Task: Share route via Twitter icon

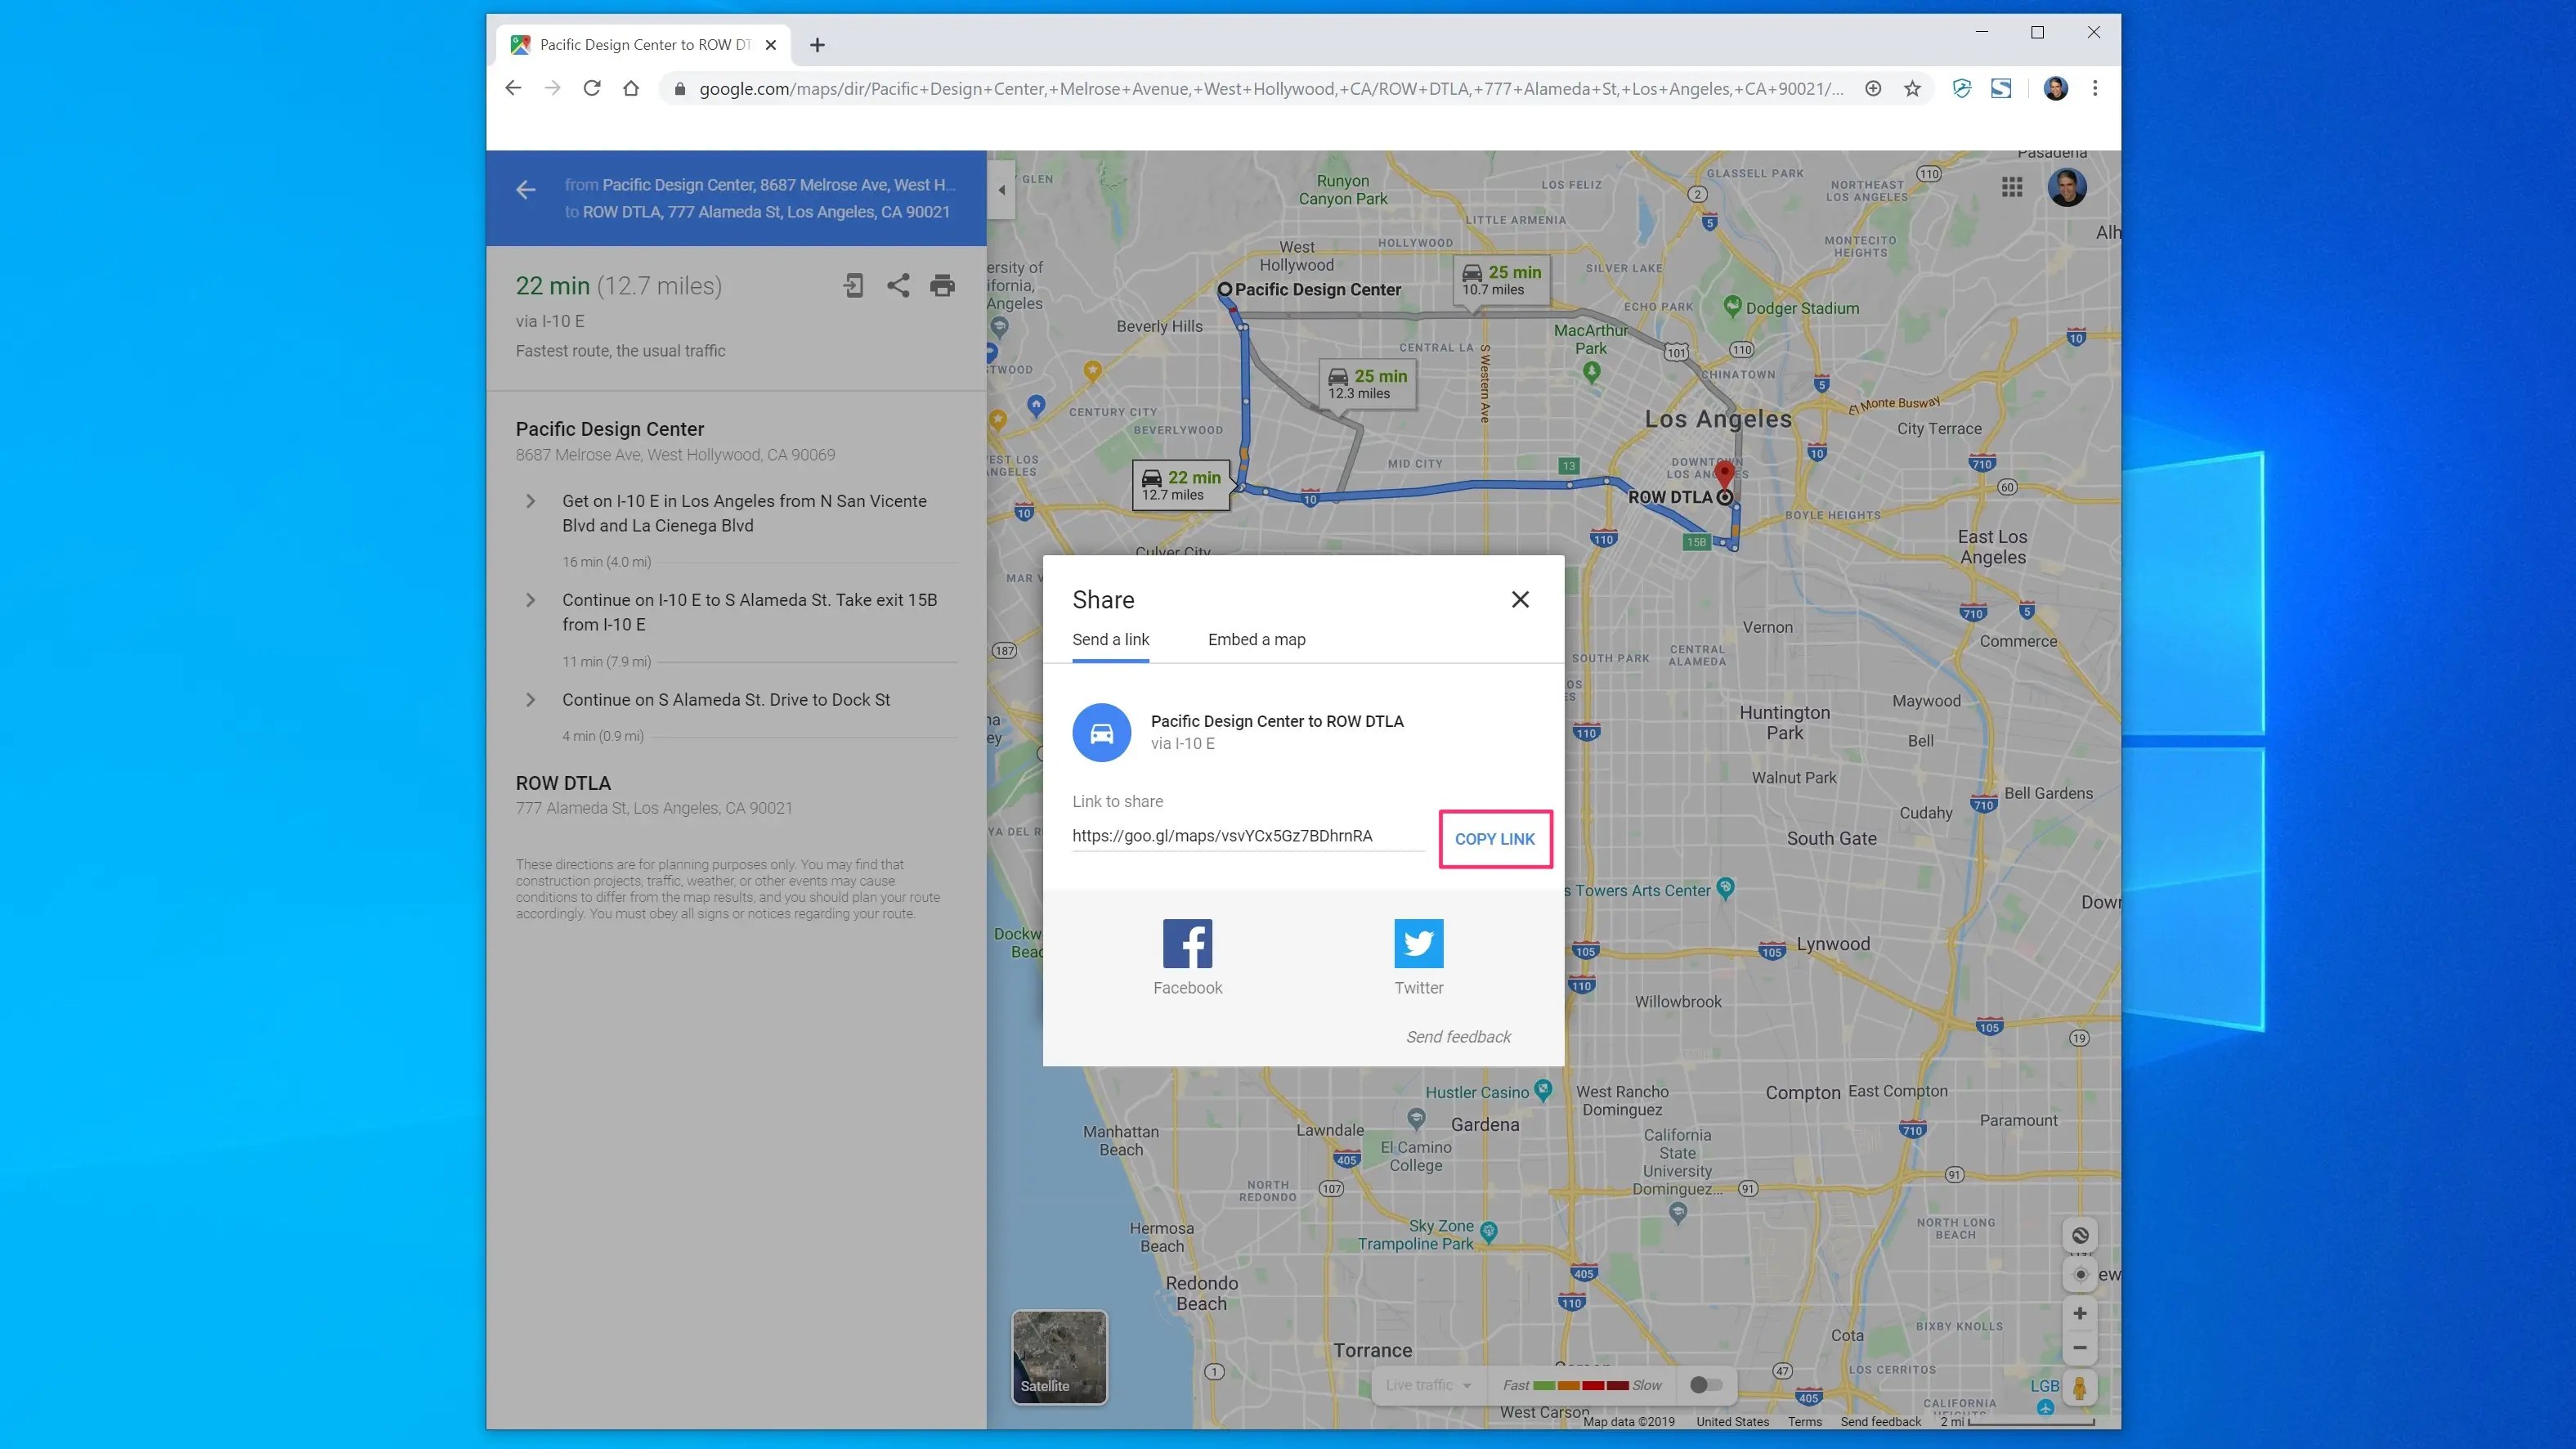Action: (1418, 943)
